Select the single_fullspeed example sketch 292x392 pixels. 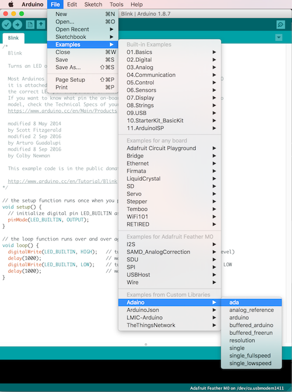tap(251, 356)
